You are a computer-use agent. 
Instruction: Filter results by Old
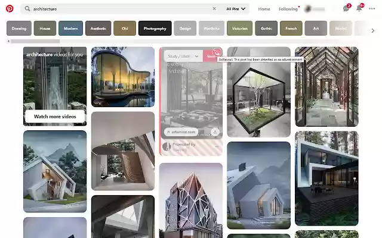125,28
